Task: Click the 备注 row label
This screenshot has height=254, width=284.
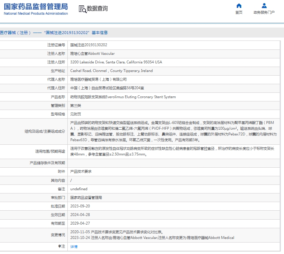Action: point(61,189)
